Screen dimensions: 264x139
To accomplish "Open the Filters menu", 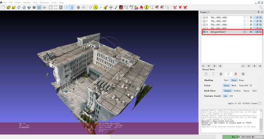I will click(18, 3).
